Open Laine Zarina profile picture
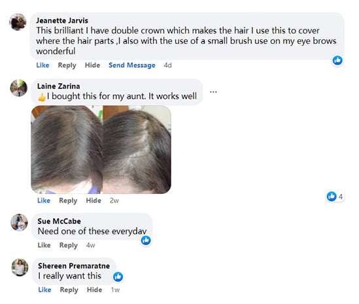Screen dimensions: 359x304 click(x=19, y=88)
